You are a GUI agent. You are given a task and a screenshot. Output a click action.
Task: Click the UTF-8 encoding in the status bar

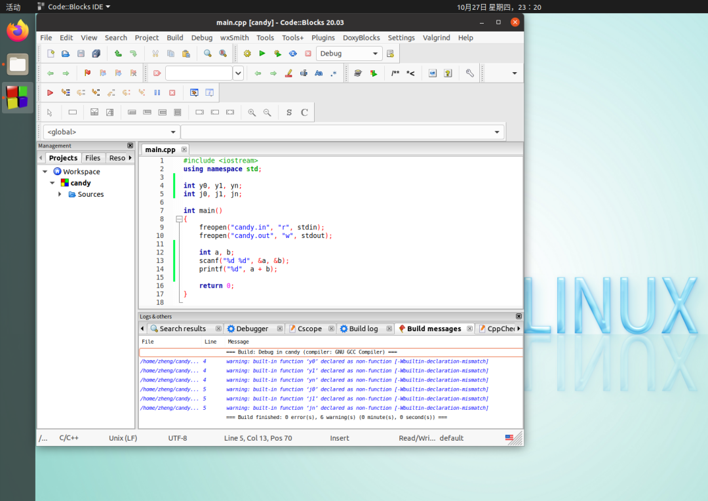pos(178,438)
